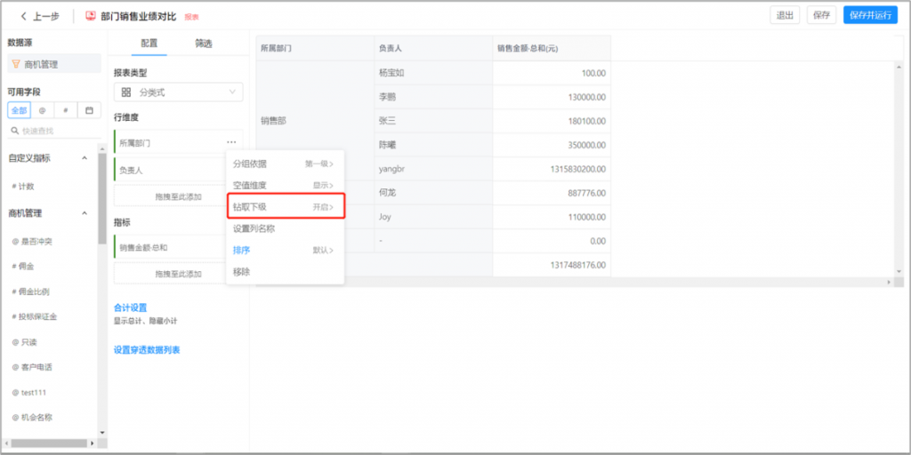Click the three-dots icon on 所属部门 row
The width and height of the screenshot is (911, 455).
pyautogui.click(x=231, y=142)
